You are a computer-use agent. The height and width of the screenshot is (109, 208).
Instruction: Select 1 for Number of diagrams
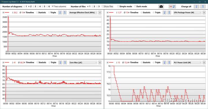(25, 6)
